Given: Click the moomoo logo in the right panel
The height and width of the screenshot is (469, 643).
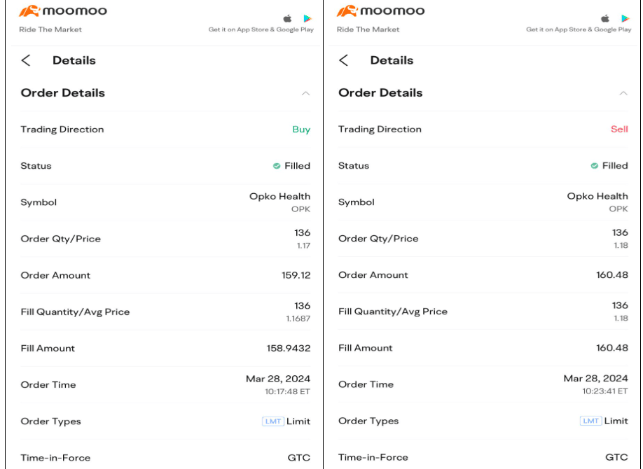Looking at the screenshot, I should point(380,12).
